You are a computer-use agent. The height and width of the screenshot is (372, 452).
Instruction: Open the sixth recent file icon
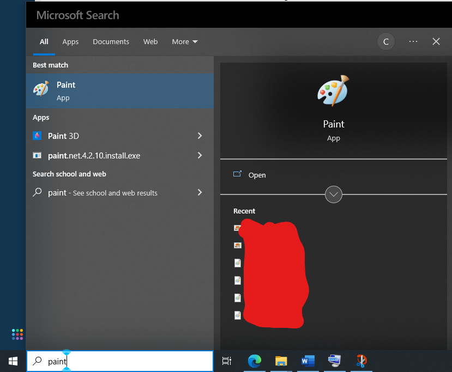pyautogui.click(x=238, y=315)
